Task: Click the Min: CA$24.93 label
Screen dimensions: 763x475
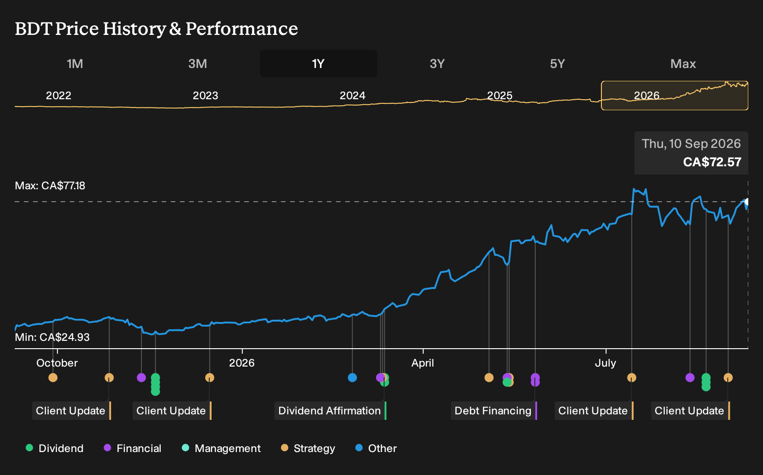Action: coord(52,337)
